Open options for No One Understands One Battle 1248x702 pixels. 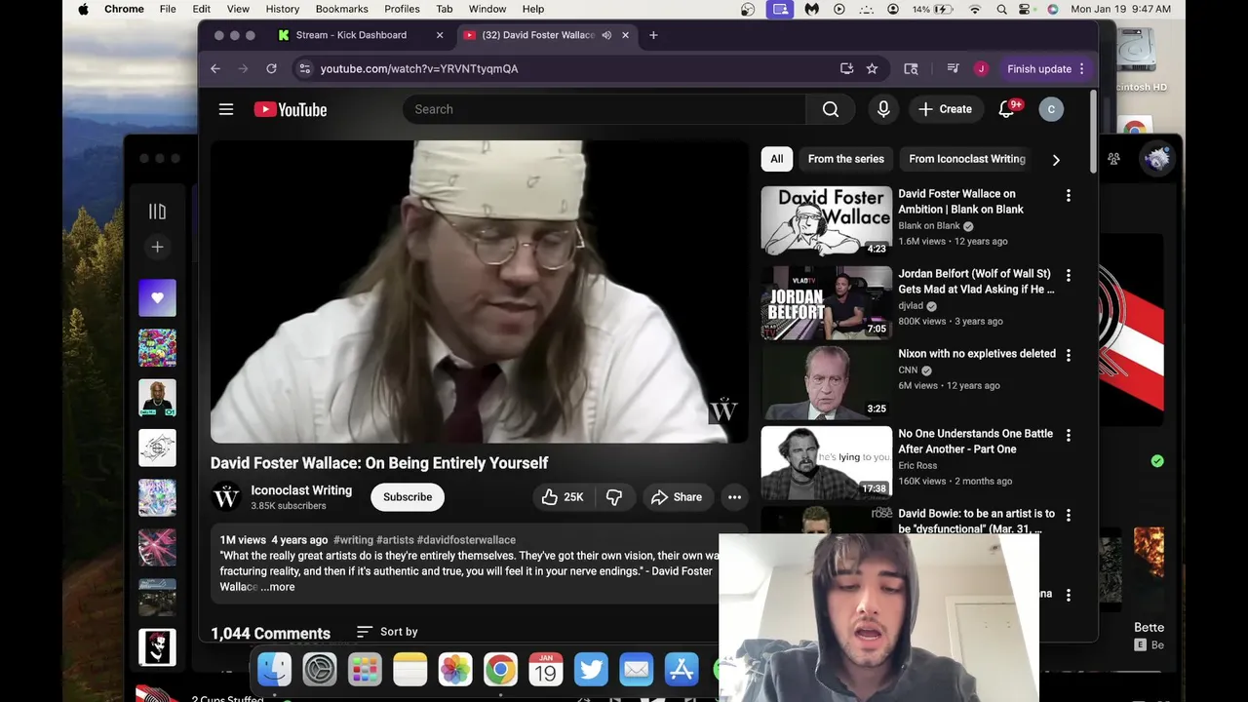click(x=1069, y=436)
